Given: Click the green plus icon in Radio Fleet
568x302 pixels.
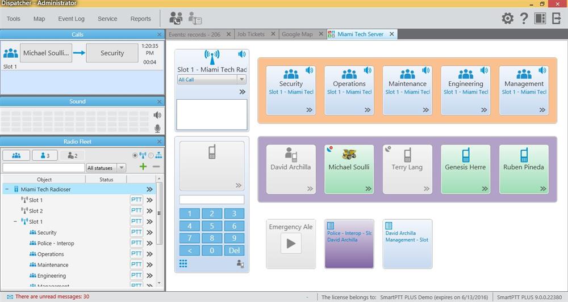Looking at the screenshot, I should coord(143,167).
